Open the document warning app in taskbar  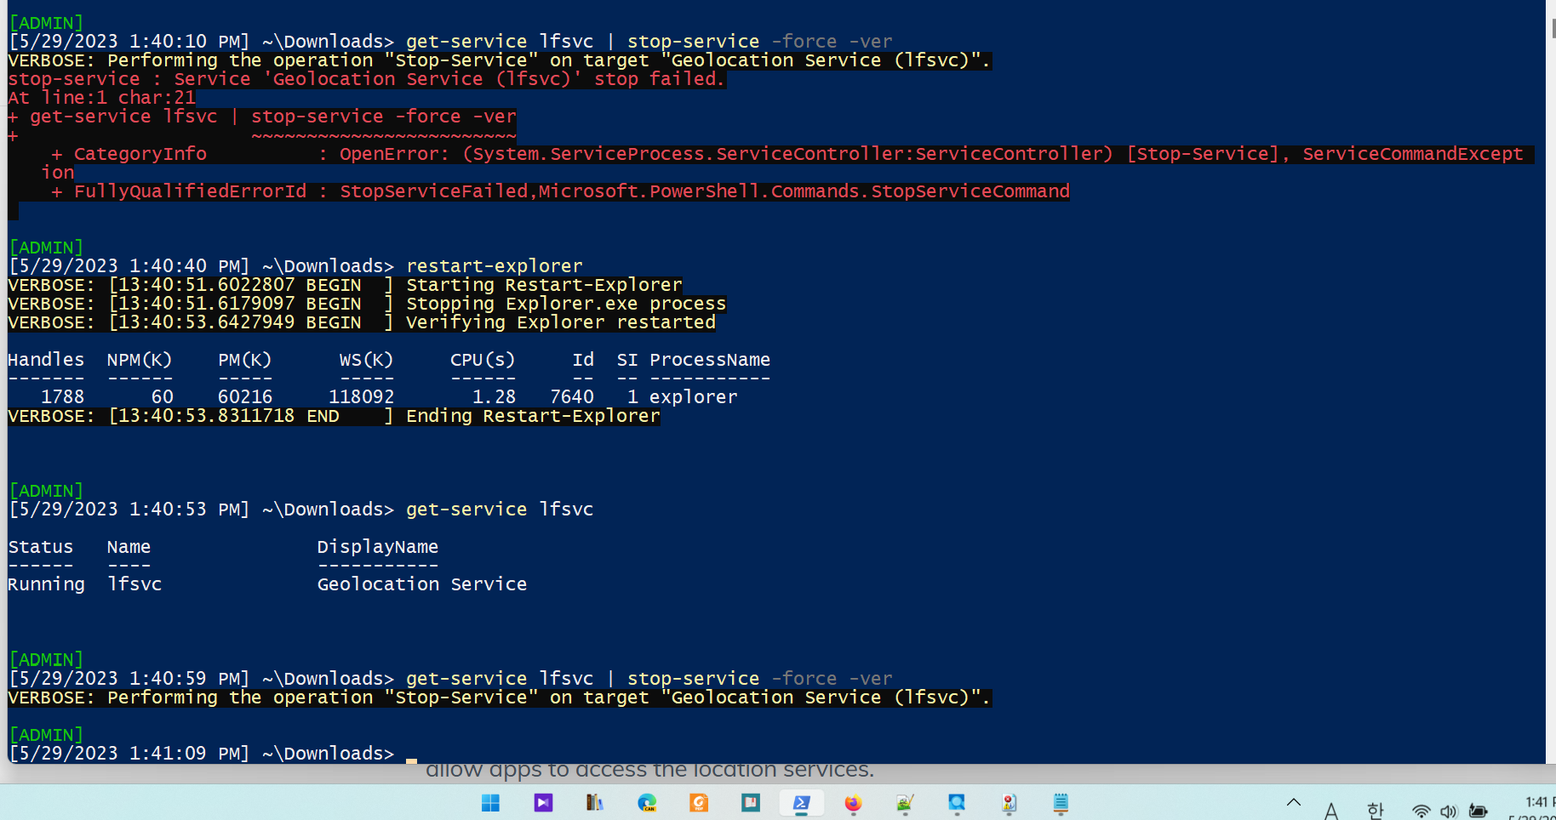1009,803
